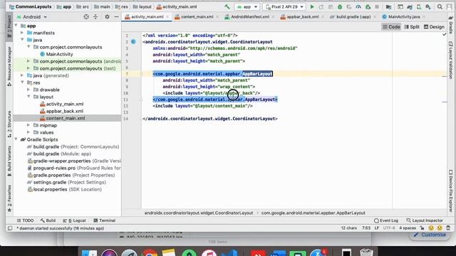Screen dimensions: 456x256
Task: Click the 4 spaces indent setting
Action: [408, 228]
